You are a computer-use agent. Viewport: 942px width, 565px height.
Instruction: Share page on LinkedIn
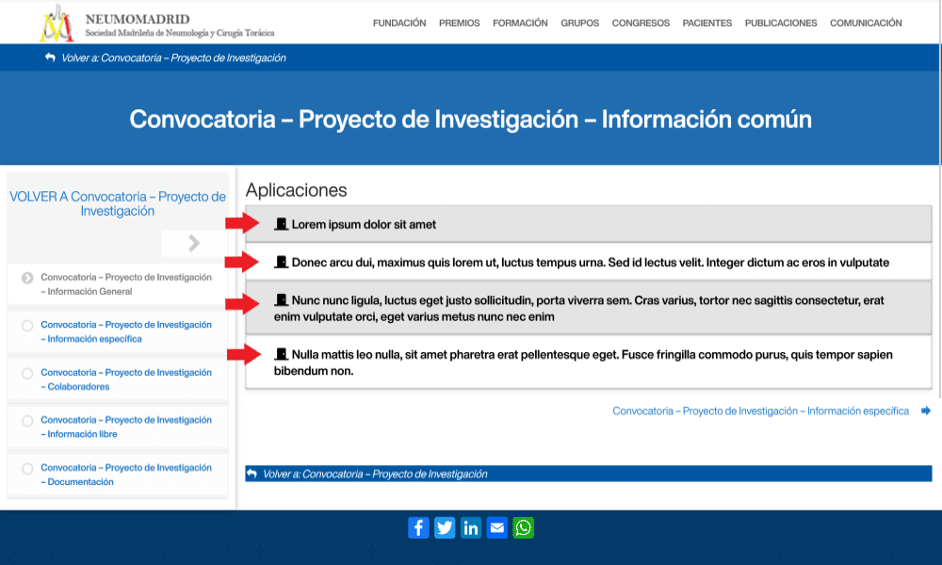point(471,527)
